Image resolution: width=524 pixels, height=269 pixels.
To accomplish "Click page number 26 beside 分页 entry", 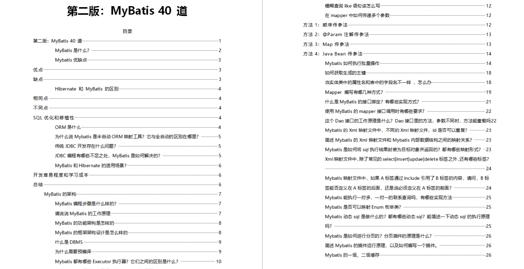I will (x=489, y=236).
